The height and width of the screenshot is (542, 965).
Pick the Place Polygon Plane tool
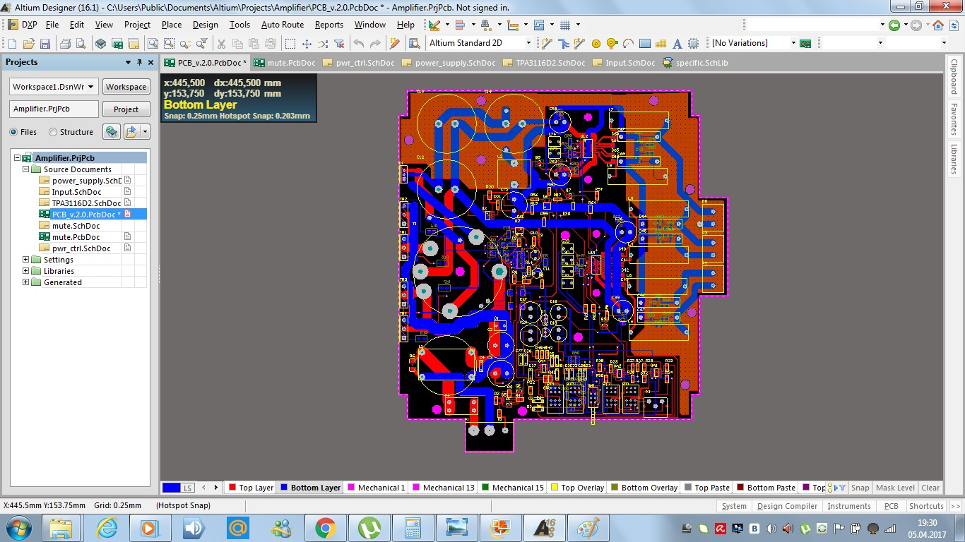tap(660, 44)
